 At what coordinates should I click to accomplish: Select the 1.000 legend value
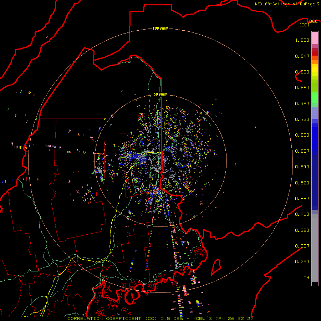302,40
